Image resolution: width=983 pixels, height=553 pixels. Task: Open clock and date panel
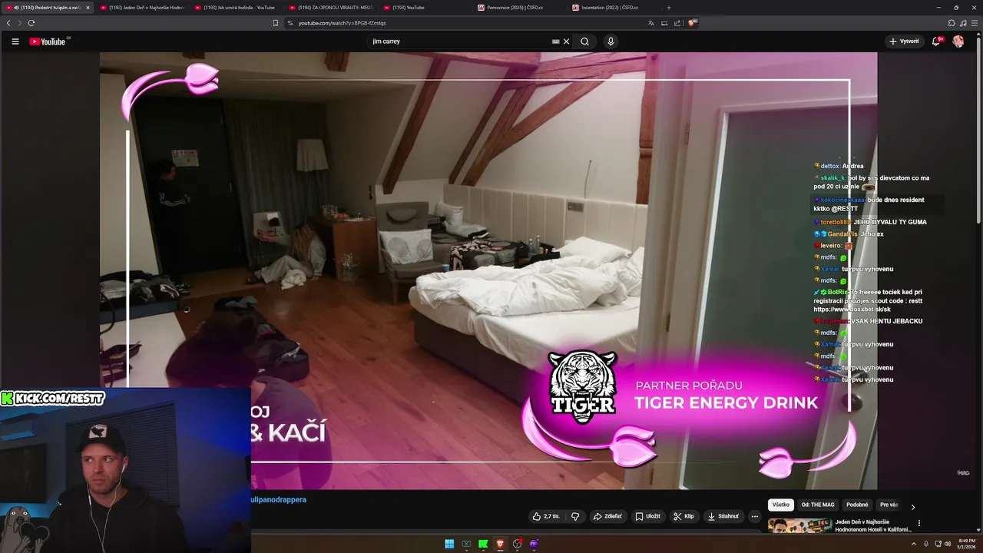click(x=965, y=544)
